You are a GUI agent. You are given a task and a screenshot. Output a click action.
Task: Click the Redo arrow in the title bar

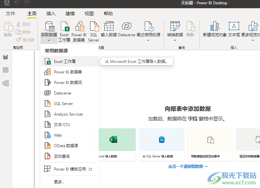[x=27, y=3]
